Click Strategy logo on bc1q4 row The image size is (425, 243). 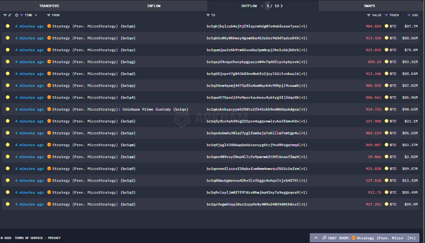point(49,97)
